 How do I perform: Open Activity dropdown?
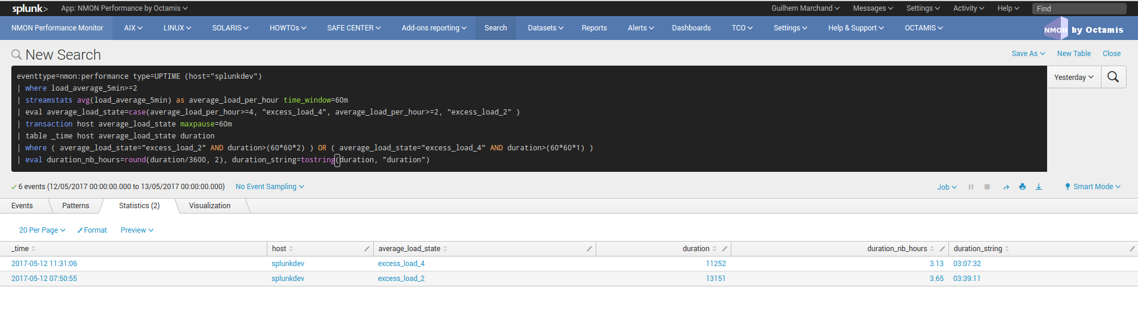click(x=969, y=8)
